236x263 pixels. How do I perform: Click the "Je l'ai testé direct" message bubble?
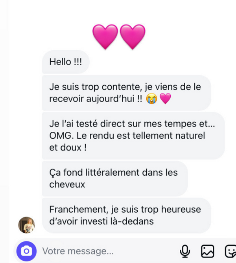tap(133, 136)
